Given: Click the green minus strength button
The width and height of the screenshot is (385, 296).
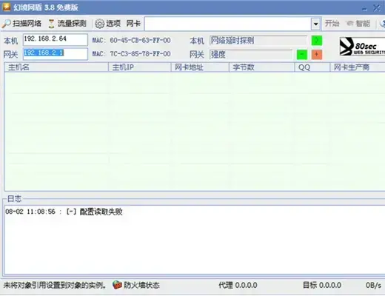Looking at the screenshot, I should [x=302, y=55].
